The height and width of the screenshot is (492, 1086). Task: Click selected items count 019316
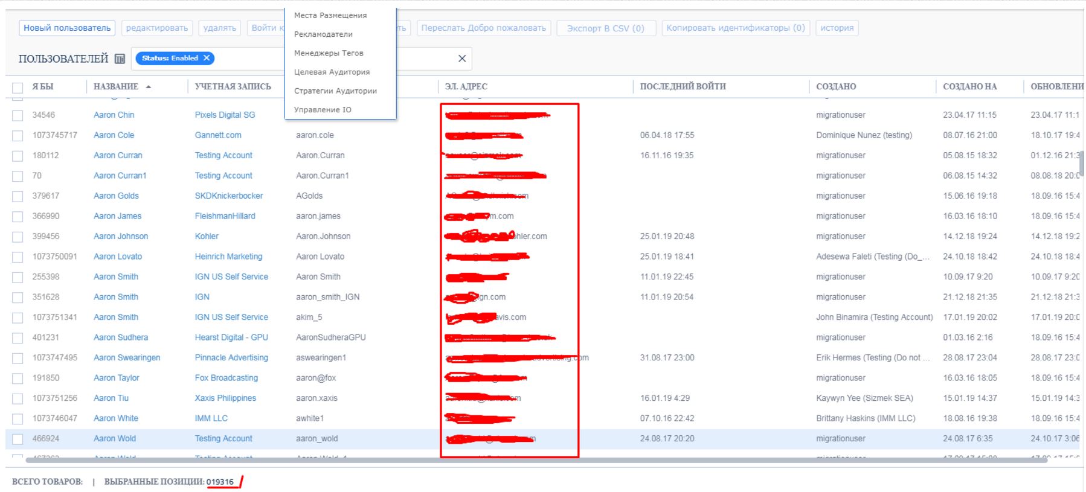[x=220, y=482]
